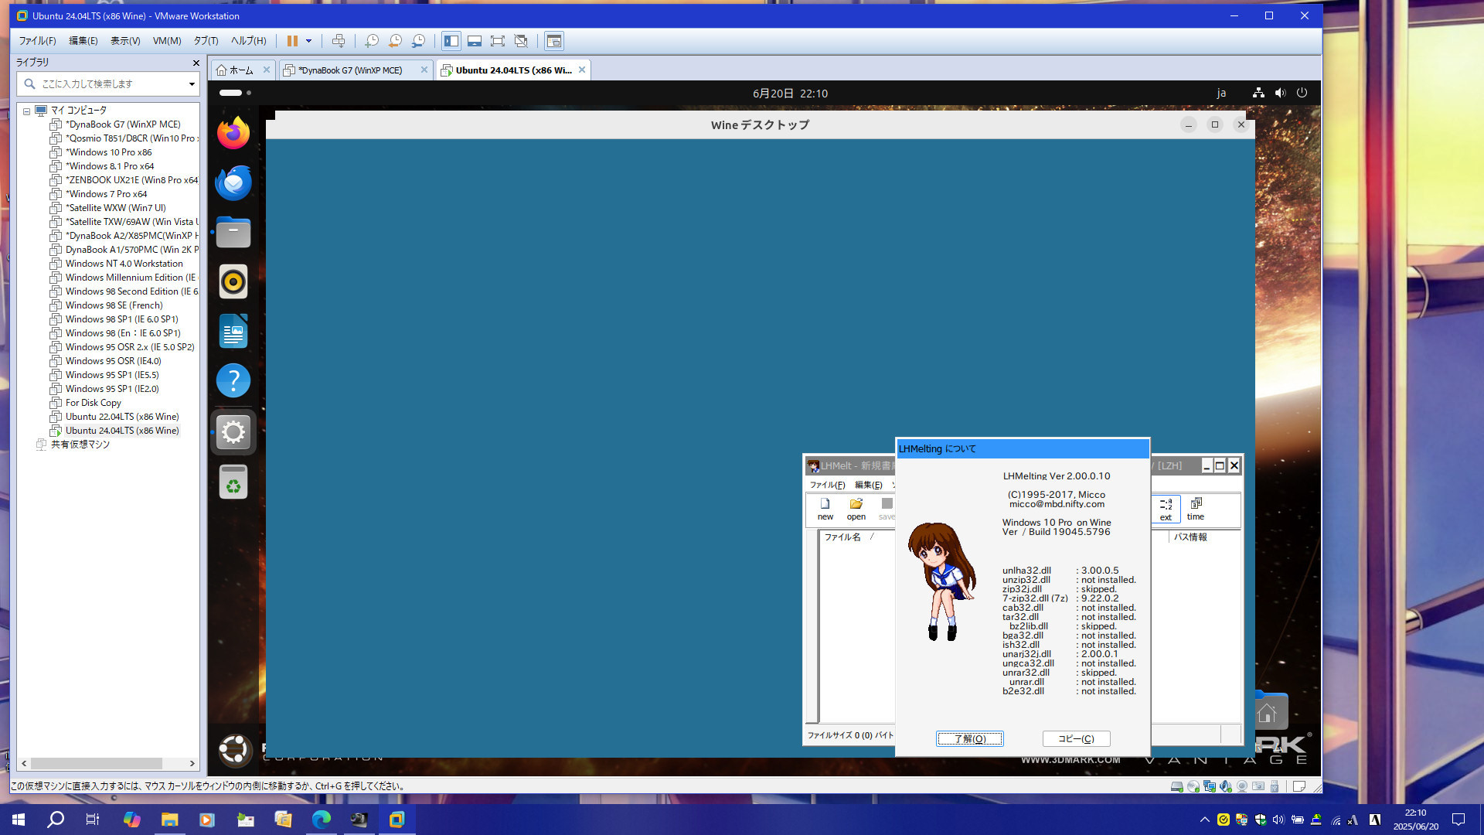
Task: Open Settings from the Ubuntu dock
Action: point(233,431)
